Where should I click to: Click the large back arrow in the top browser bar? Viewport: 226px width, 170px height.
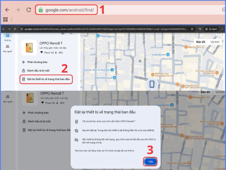pos(7,10)
